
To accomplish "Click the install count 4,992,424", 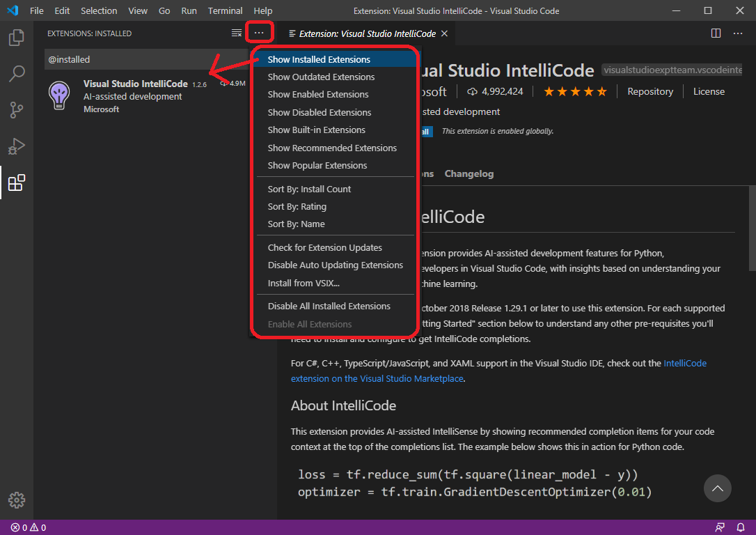I will [495, 92].
